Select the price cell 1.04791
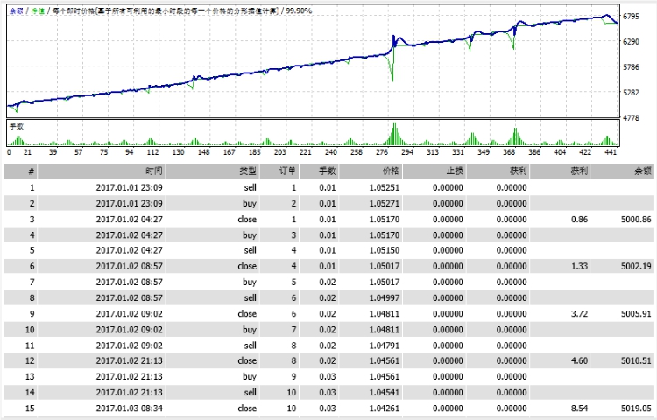 click(x=385, y=346)
